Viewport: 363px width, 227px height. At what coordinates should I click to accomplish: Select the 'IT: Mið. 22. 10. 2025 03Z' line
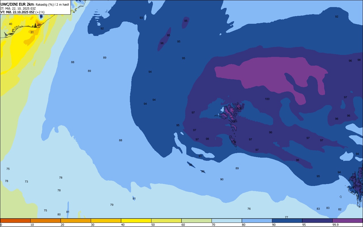pos(18,8)
